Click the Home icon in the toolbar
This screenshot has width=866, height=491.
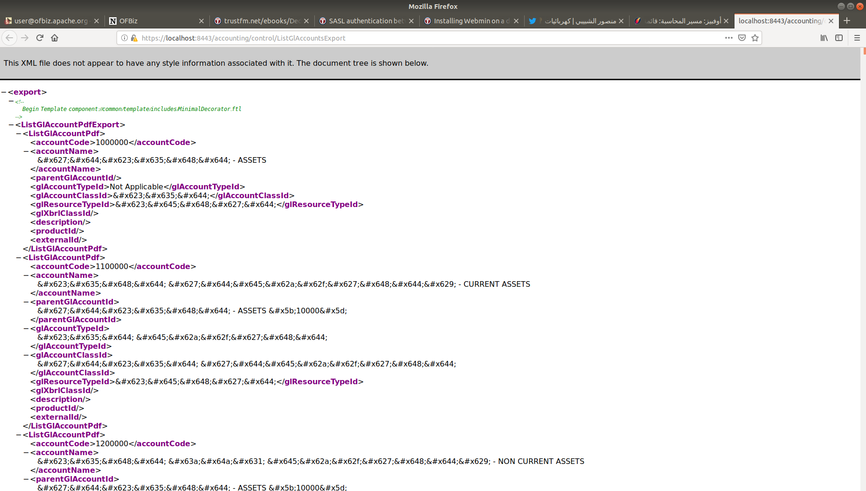click(55, 38)
